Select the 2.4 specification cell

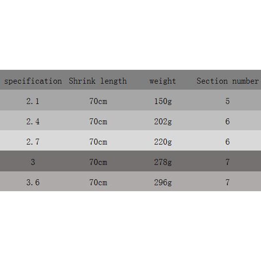pyautogui.click(x=33, y=121)
